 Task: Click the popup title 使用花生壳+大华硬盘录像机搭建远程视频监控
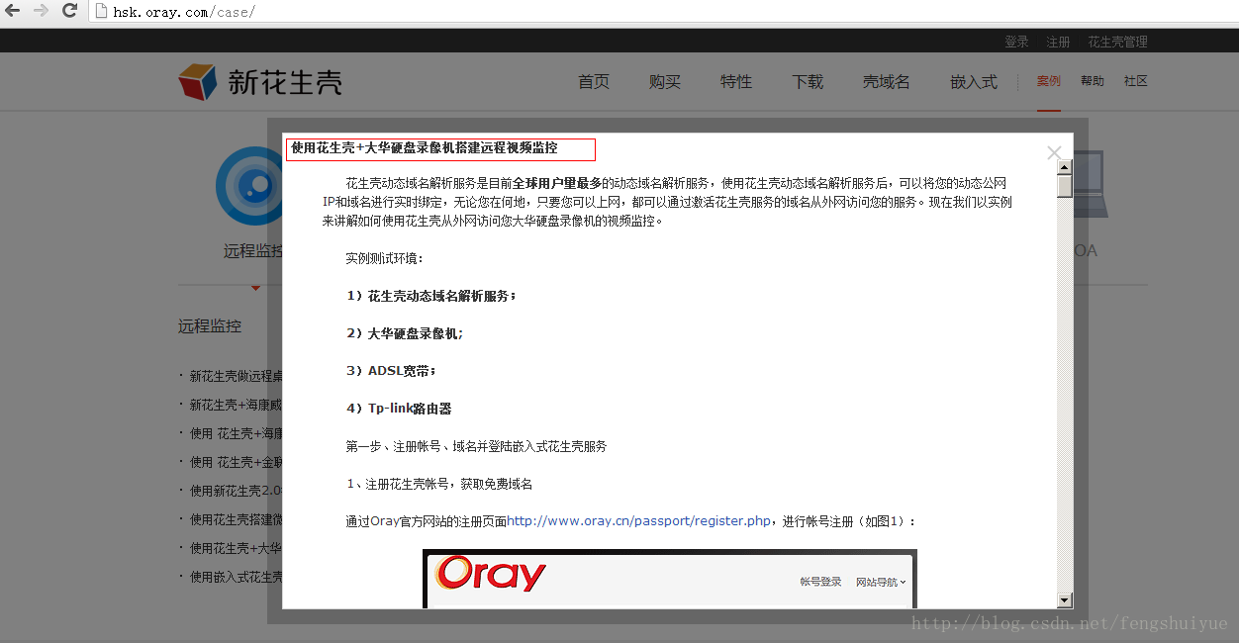pyautogui.click(x=425, y=148)
